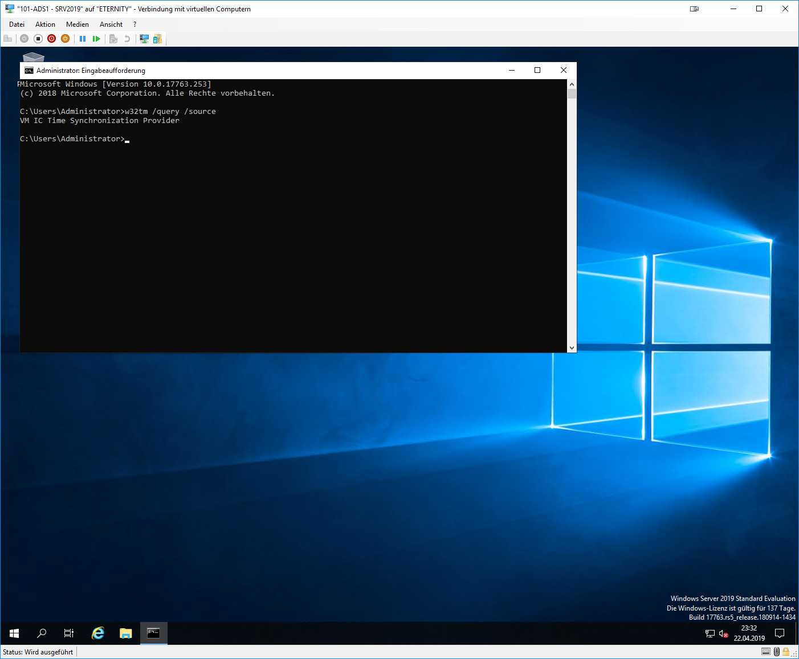799x659 pixels.
Task: Launch Internet Explorer from the taskbar
Action: coord(98,633)
